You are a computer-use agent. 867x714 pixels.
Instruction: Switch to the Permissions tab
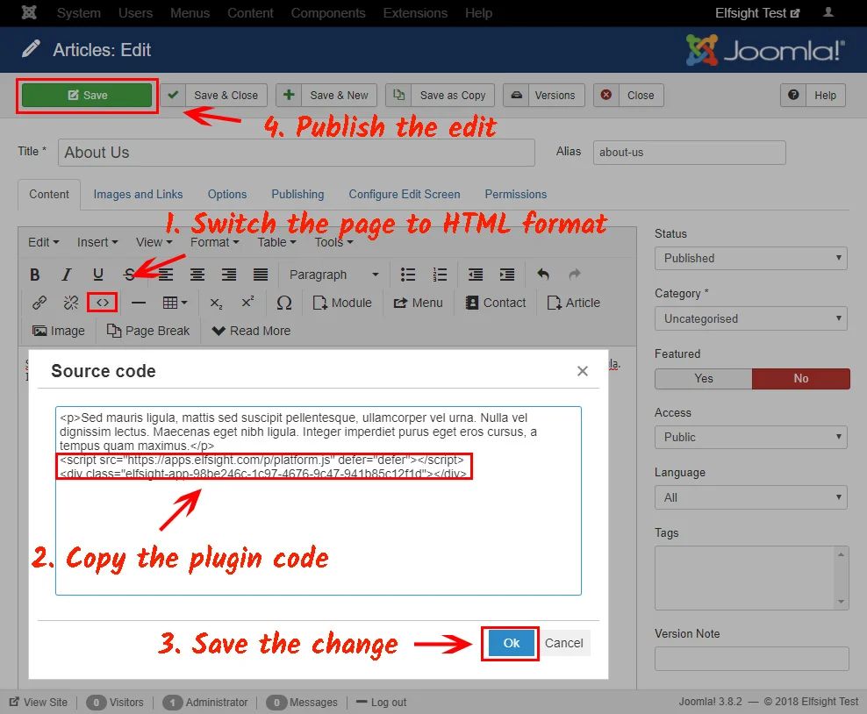click(515, 194)
